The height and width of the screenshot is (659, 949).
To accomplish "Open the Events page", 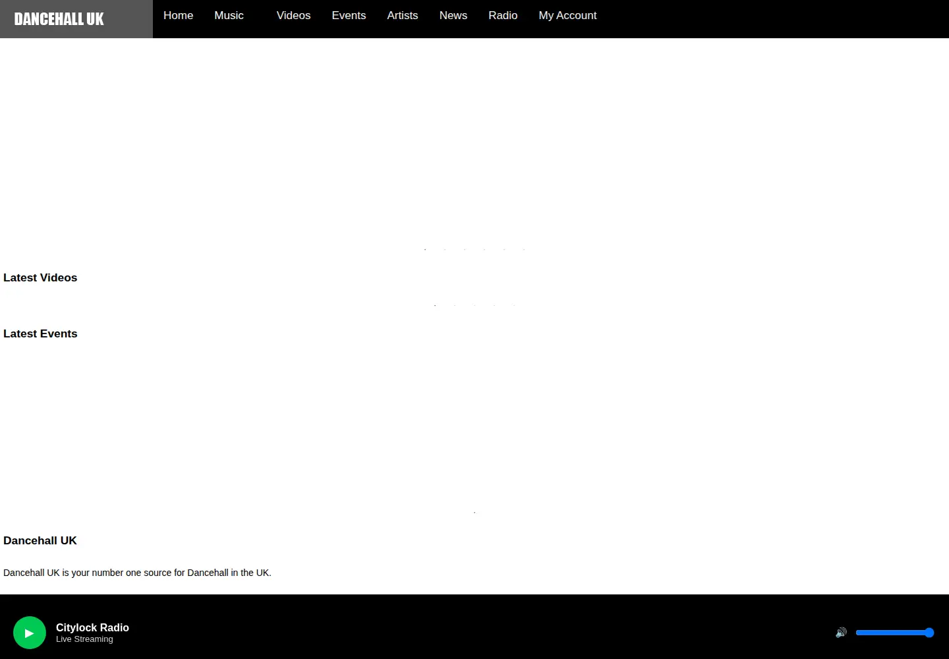I will coord(349,15).
